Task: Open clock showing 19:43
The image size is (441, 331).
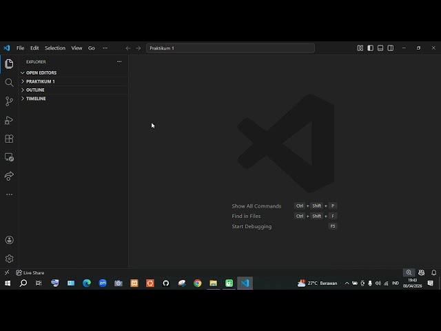Action: point(412,283)
